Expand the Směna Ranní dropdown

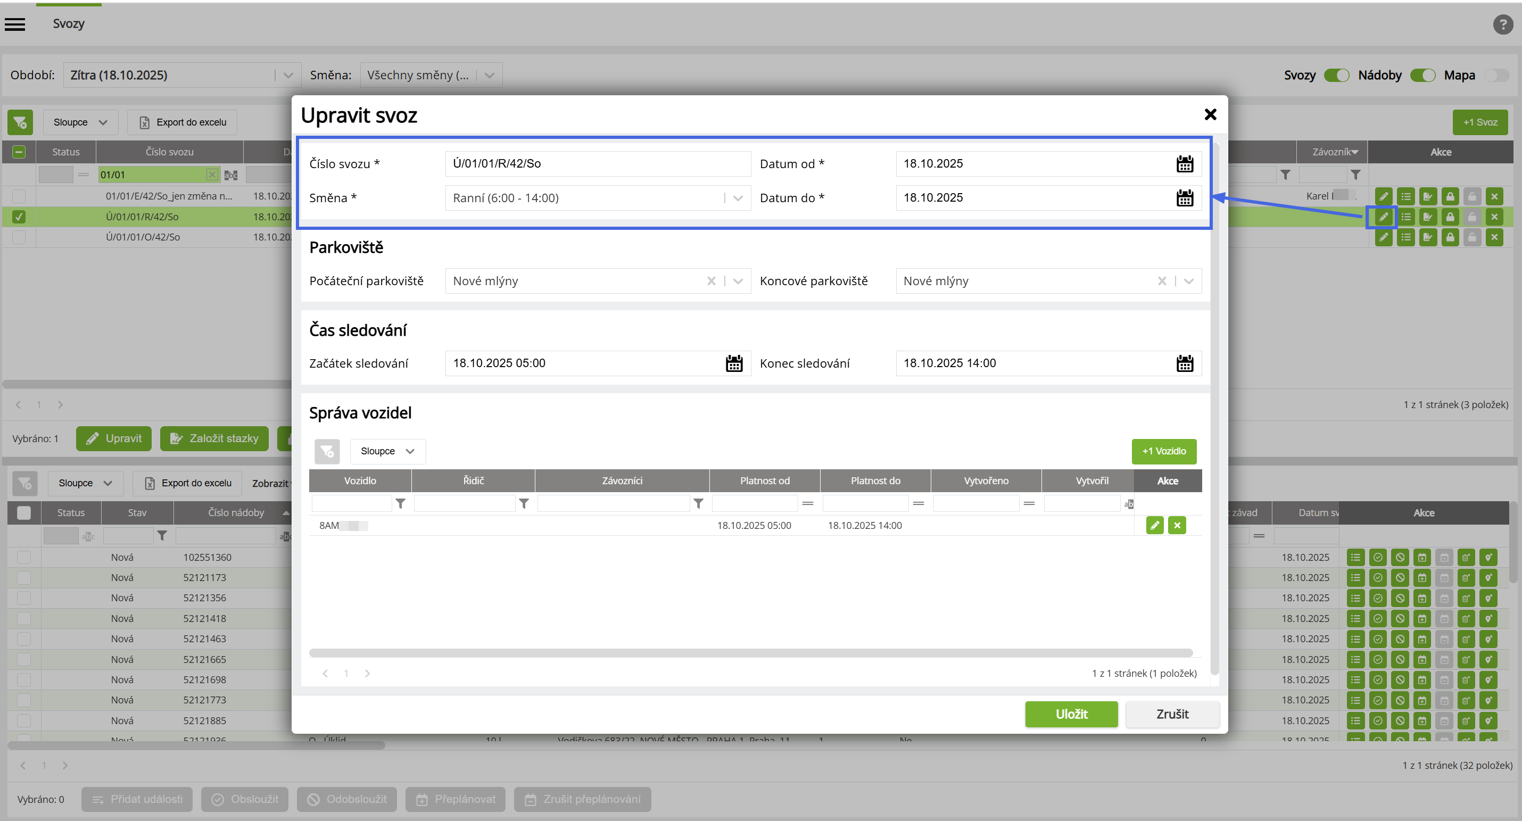(x=738, y=198)
